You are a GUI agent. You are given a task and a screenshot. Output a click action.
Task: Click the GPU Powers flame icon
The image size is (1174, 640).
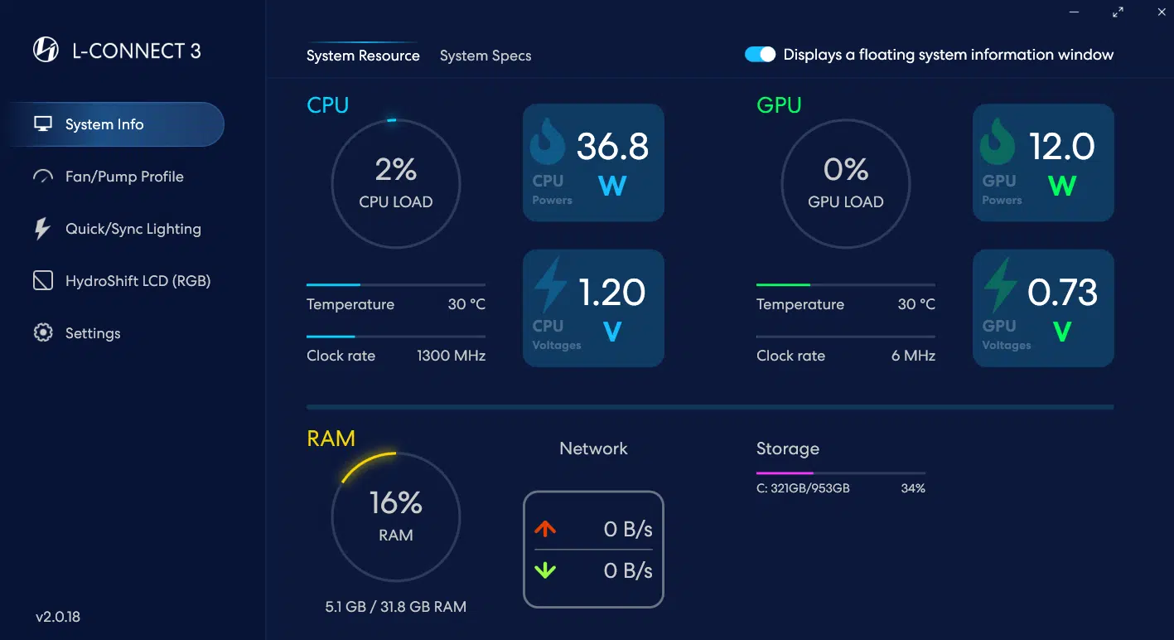point(998,142)
